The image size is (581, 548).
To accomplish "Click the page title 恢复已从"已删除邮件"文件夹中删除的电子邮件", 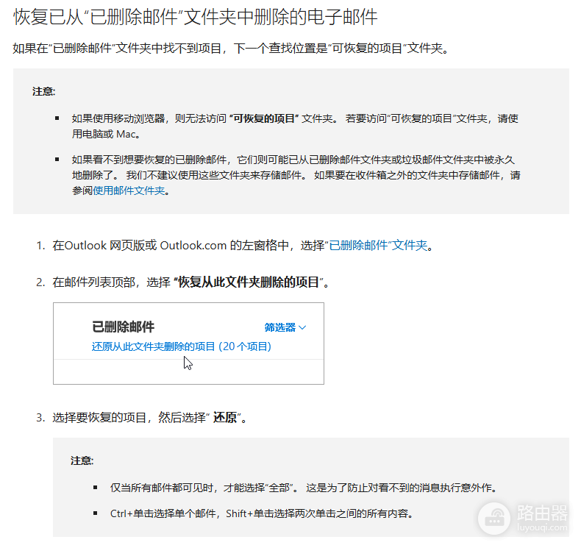I will pyautogui.click(x=196, y=17).
